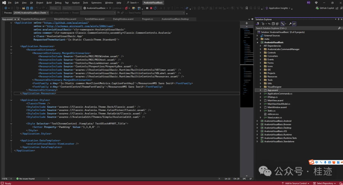Close the App.axaml editor tab

coord(18,19)
